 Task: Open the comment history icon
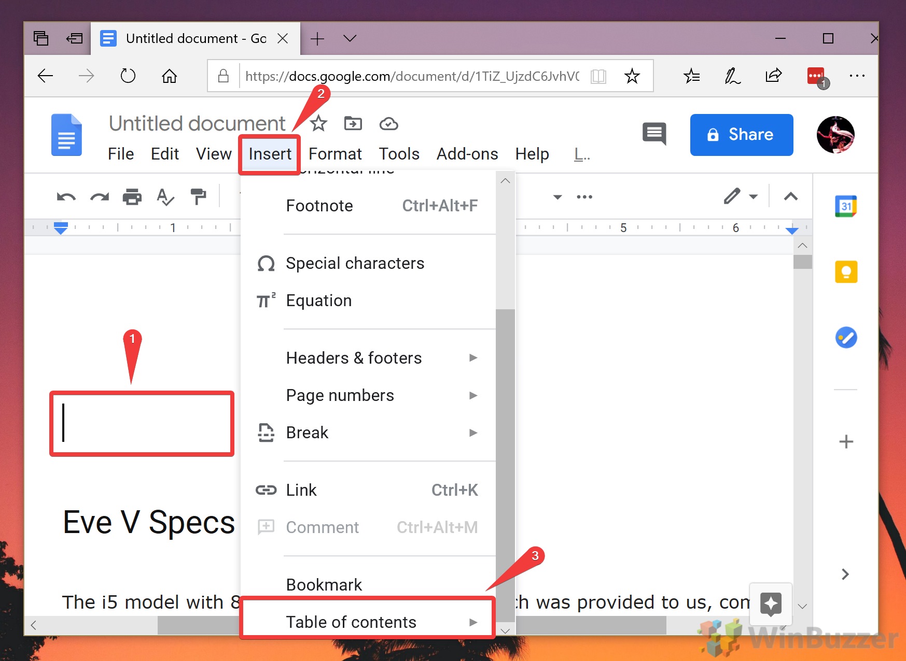654,134
